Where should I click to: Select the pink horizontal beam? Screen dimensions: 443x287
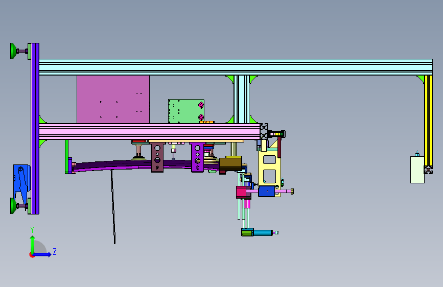(x=150, y=131)
